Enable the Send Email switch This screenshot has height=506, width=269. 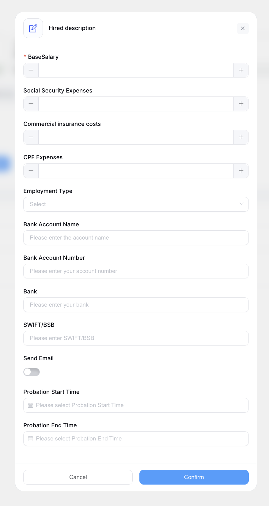click(32, 372)
